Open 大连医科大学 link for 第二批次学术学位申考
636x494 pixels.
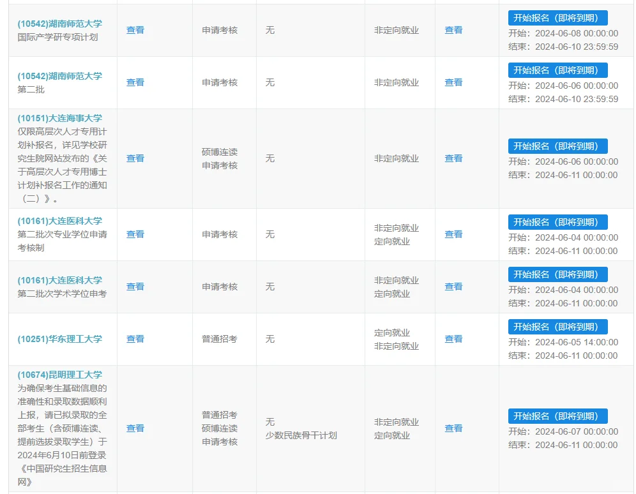59,280
